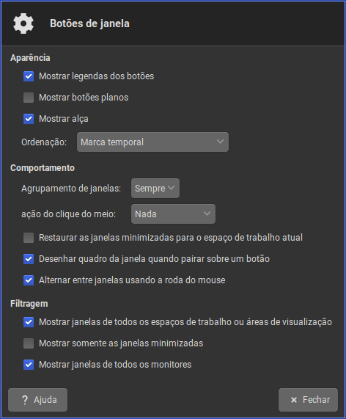Enable Mostrar botões planos checkbox
Screen dimensions: 346x419
tap(29, 98)
